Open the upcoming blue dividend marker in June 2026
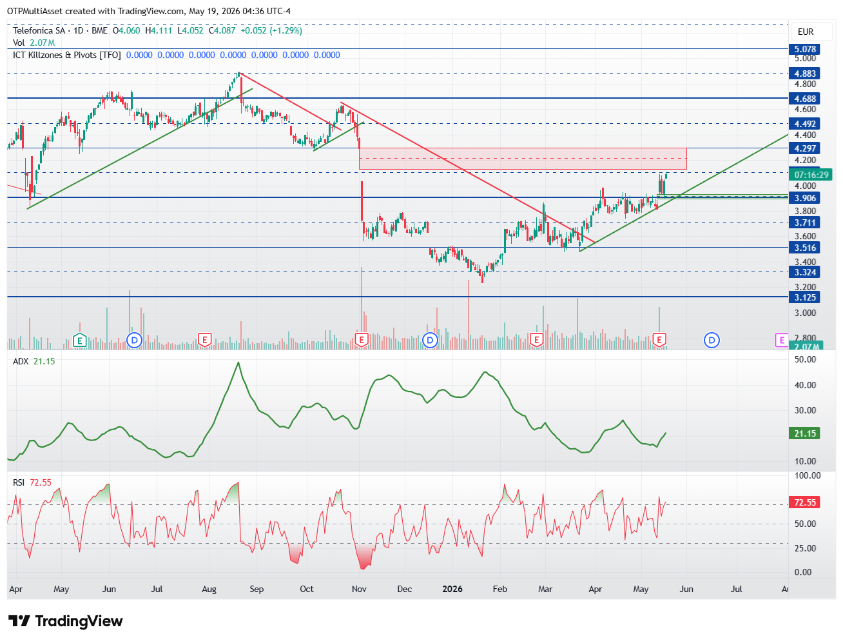The width and height of the screenshot is (843, 643). [712, 340]
